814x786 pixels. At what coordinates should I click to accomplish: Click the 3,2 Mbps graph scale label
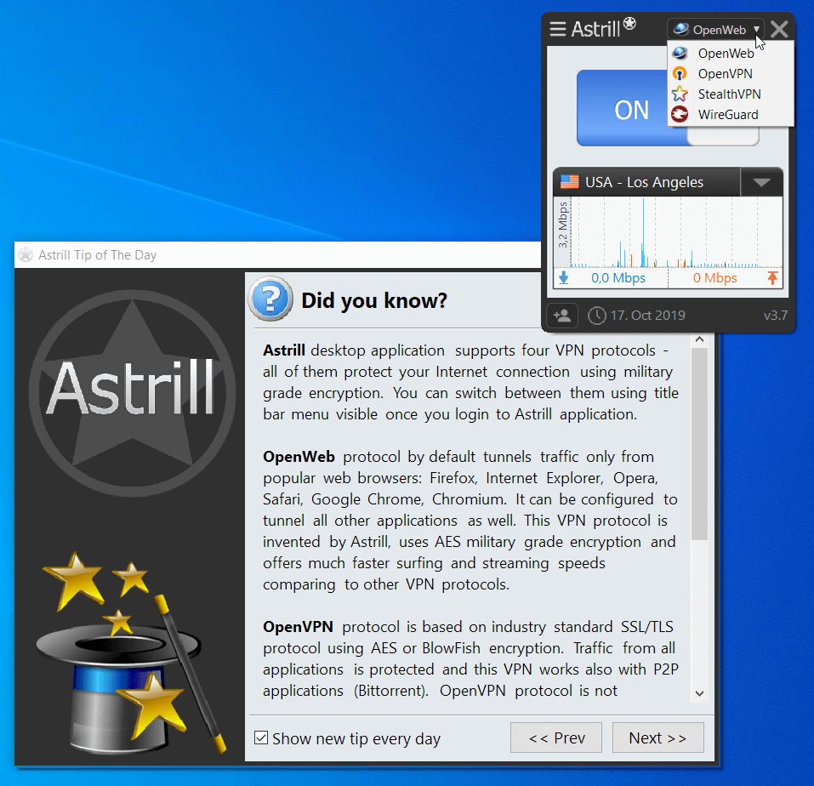562,225
